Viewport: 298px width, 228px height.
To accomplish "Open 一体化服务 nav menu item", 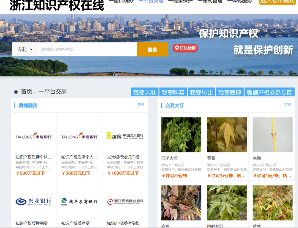I will 240,1.
